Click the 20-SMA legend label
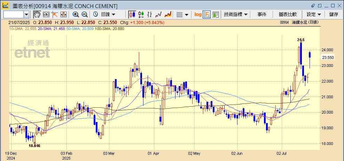Viewport: 344px width, 161px height. [51, 29]
